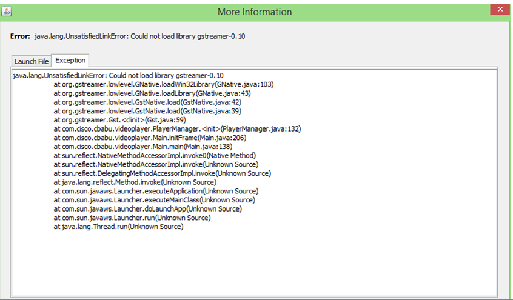The height and width of the screenshot is (300, 513).
Task: Click the NativeMethodAccessorImpl.invoke(Unknown Source) line
Action: (x=156, y=164)
